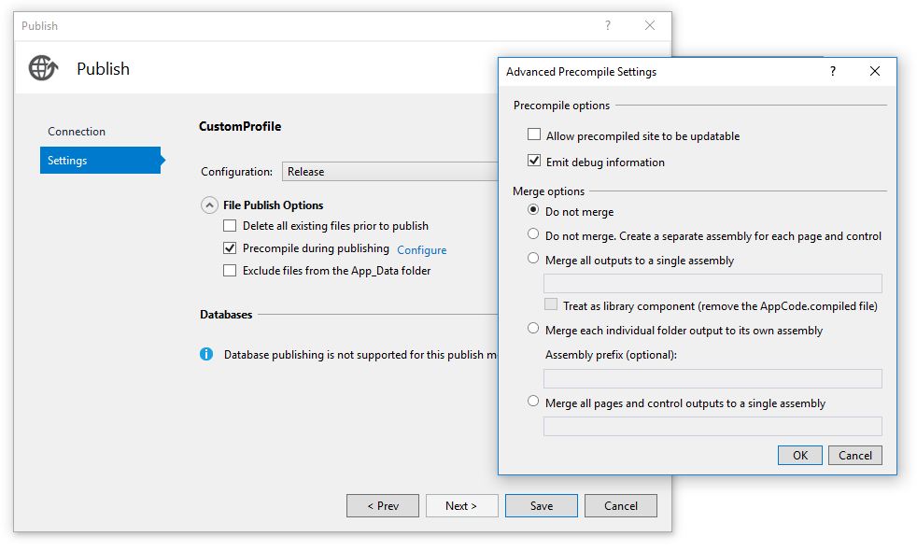Click the Publish globe icon
The image size is (917, 551).
pyautogui.click(x=43, y=68)
